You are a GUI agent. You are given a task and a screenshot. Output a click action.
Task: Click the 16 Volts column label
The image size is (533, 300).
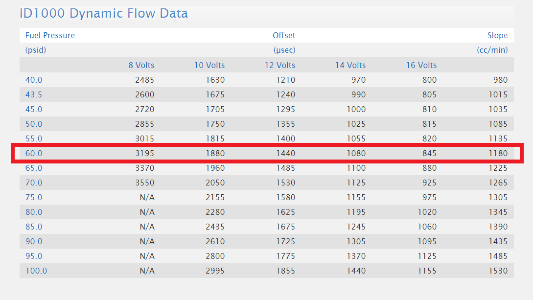pyautogui.click(x=421, y=65)
